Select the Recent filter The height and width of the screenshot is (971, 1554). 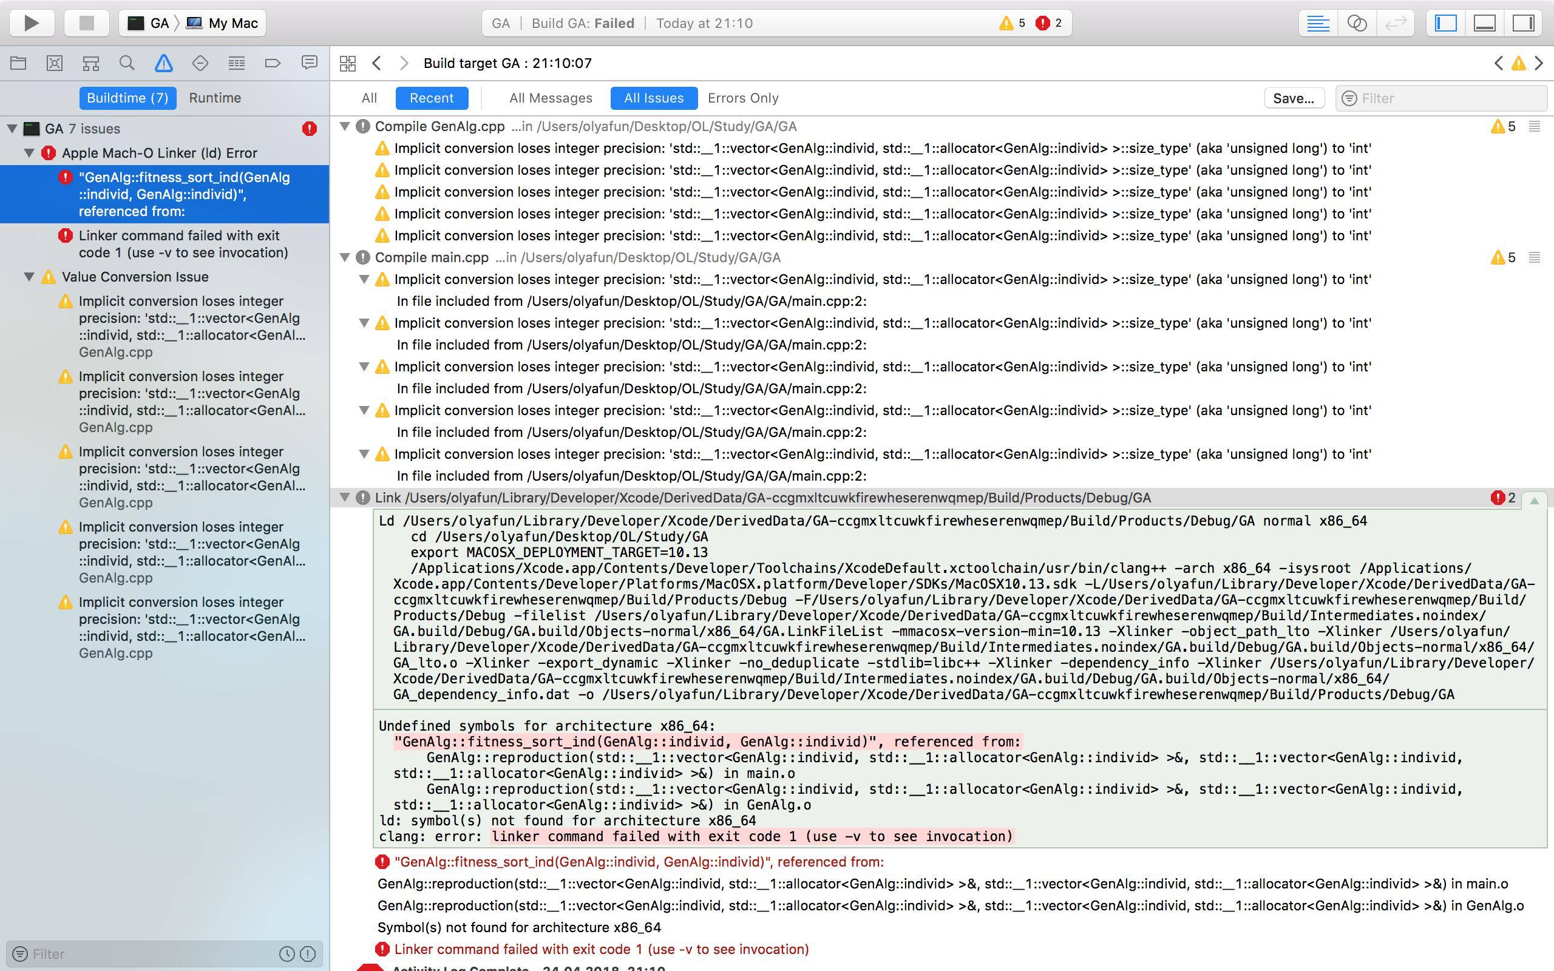(x=432, y=98)
